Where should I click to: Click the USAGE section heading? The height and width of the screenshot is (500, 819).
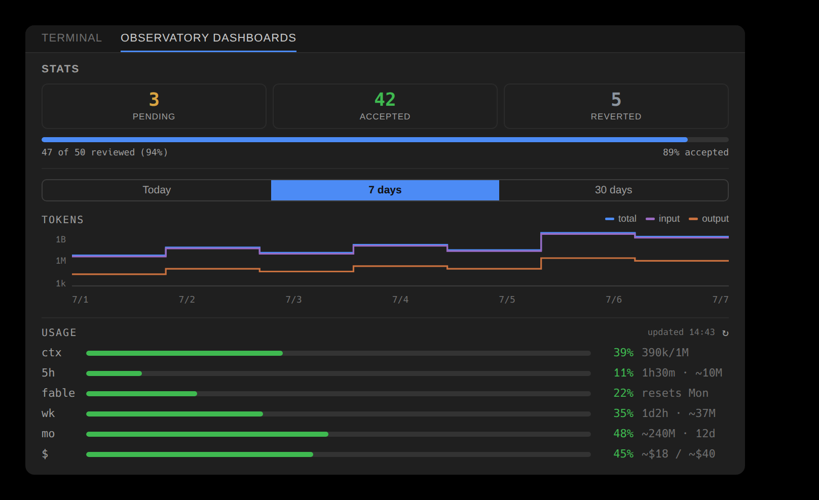click(59, 332)
